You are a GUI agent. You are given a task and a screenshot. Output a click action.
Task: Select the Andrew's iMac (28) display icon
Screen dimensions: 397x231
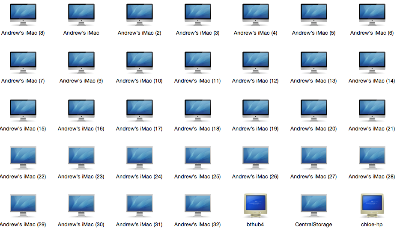(372, 157)
